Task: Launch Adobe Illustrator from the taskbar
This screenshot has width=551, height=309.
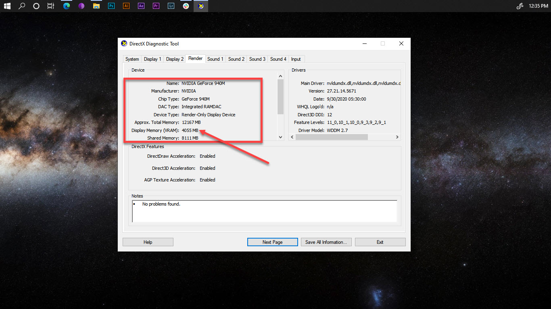Action: coord(126,6)
